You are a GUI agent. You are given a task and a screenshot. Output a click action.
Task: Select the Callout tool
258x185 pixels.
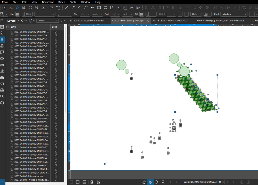tap(37, 7)
